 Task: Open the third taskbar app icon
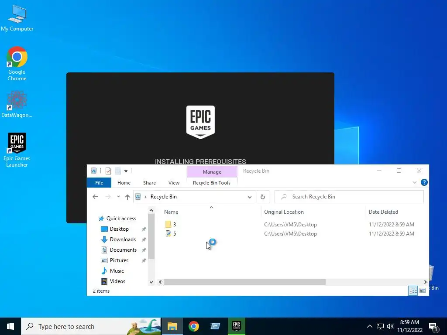pyautogui.click(x=215, y=326)
